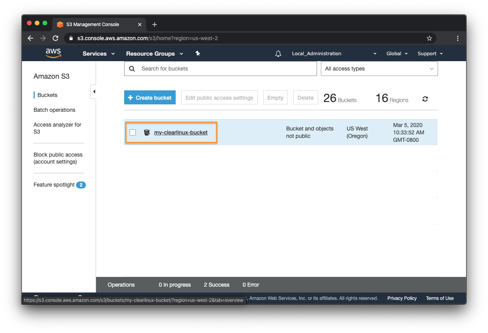Image resolution: width=488 pixels, height=333 pixels.
Task: Expand the Support menu
Action: [430, 54]
